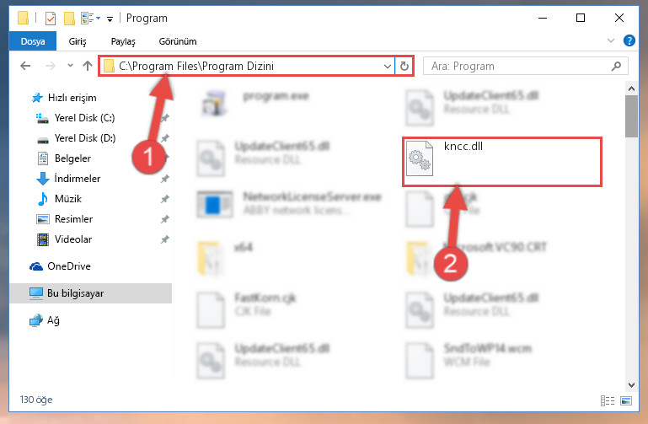Open the Dosya menu

point(33,41)
